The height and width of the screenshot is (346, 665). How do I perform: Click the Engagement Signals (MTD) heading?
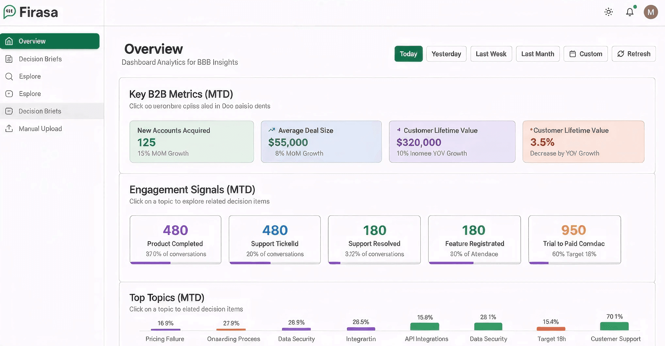(192, 190)
